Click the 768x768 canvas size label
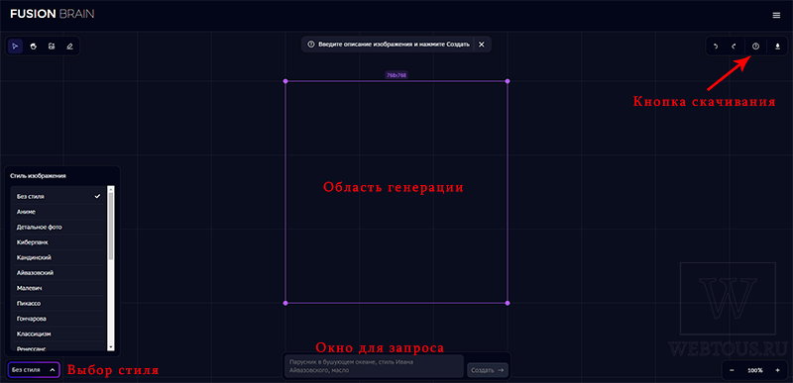The width and height of the screenshot is (793, 383). (x=396, y=75)
